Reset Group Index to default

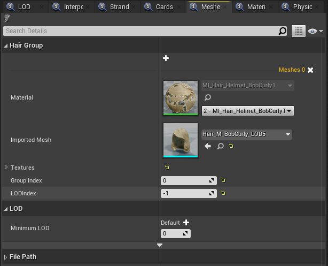tap(223, 180)
